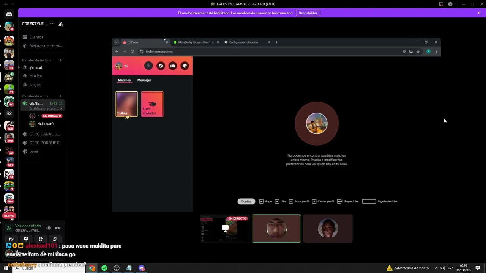Select the Configuración: Ubicación tab

247,42
